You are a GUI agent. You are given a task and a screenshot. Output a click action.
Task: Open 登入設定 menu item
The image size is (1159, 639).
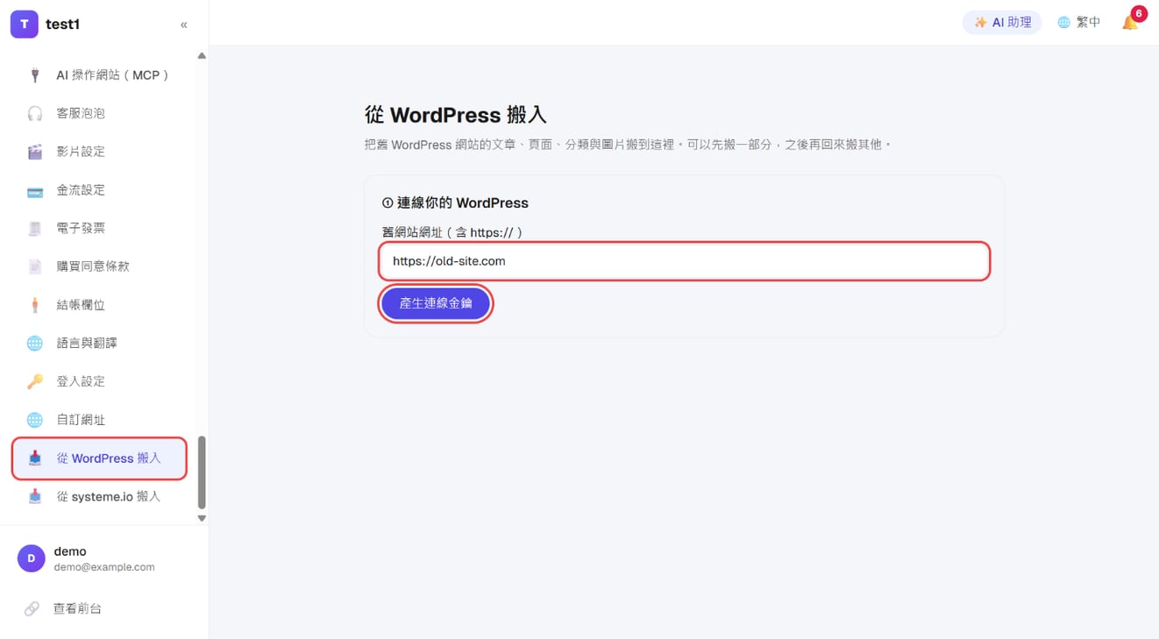[99, 381]
